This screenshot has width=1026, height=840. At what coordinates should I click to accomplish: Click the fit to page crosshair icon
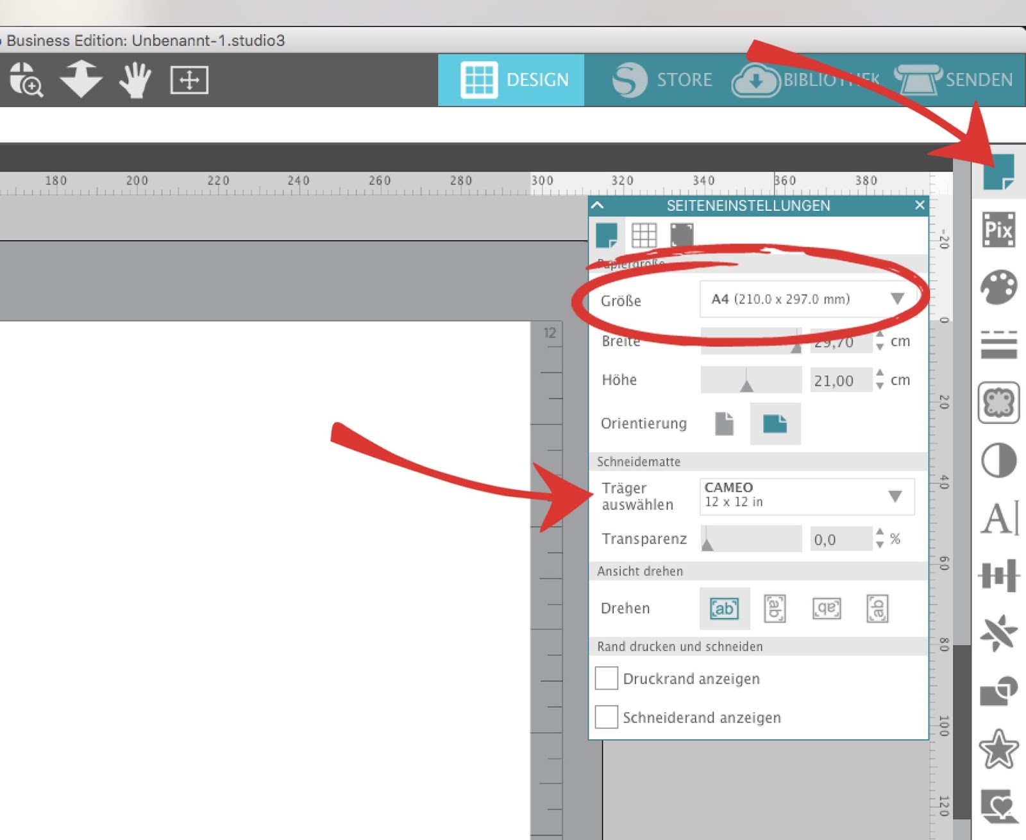tap(189, 80)
